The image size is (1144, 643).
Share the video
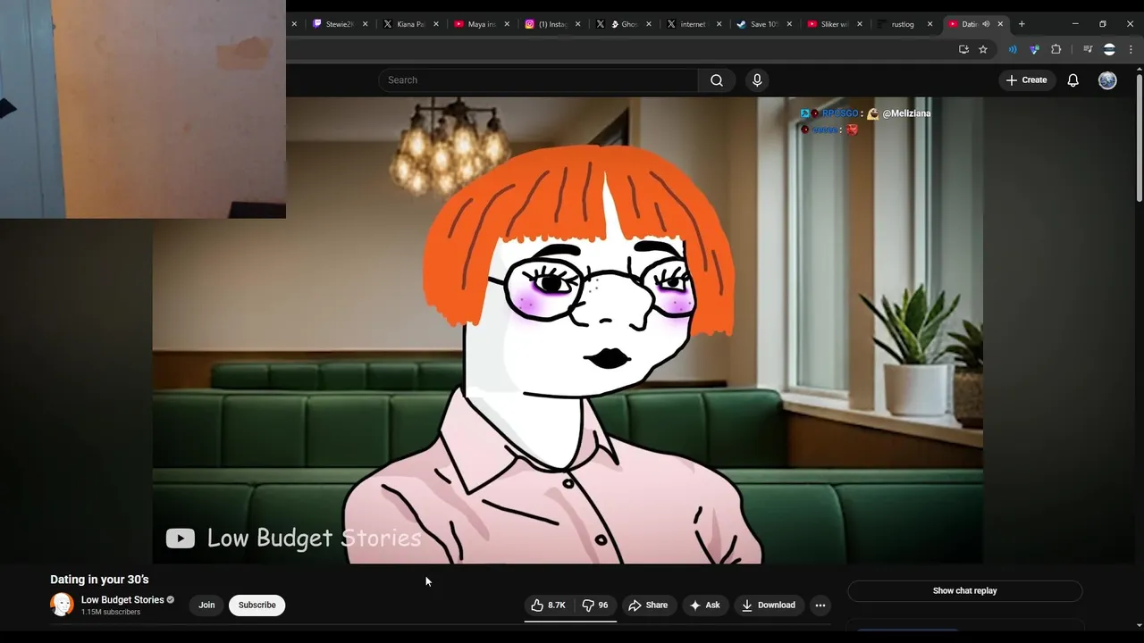(x=648, y=605)
